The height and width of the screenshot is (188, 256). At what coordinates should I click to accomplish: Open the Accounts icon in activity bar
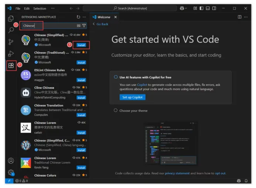[x=11, y=161]
